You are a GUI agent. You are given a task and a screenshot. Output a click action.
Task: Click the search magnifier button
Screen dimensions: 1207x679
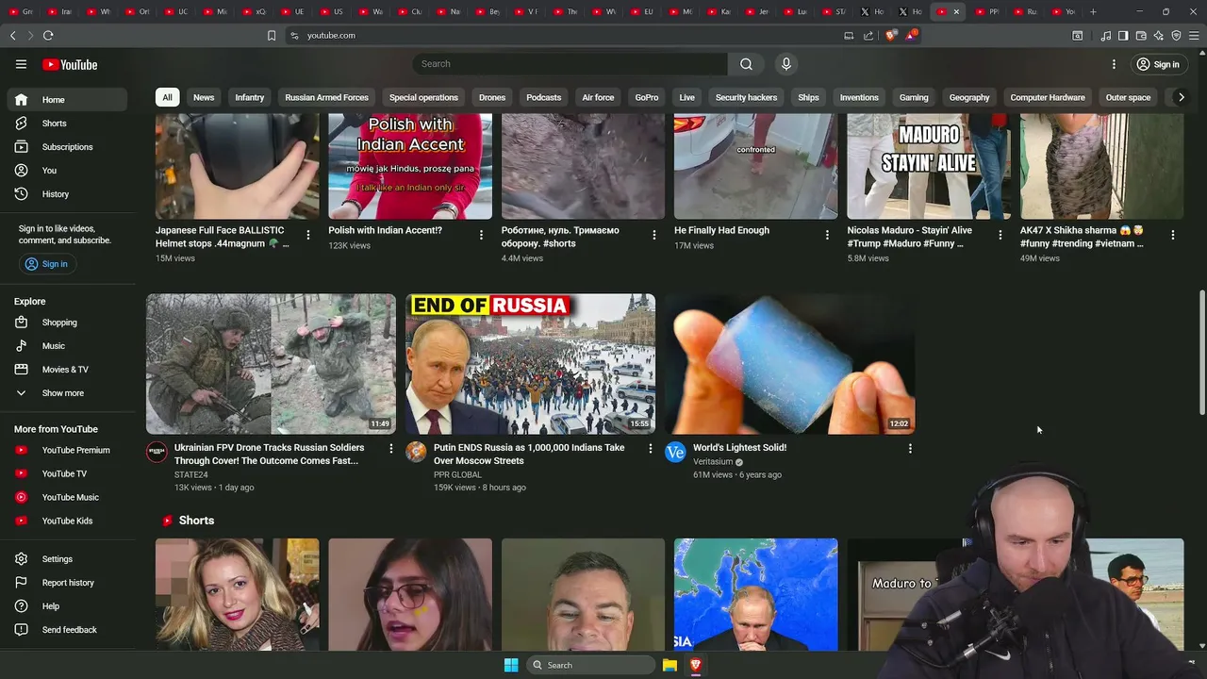[746, 64]
